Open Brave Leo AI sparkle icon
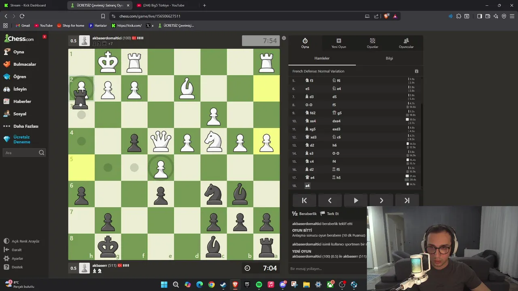 [x=496, y=16]
